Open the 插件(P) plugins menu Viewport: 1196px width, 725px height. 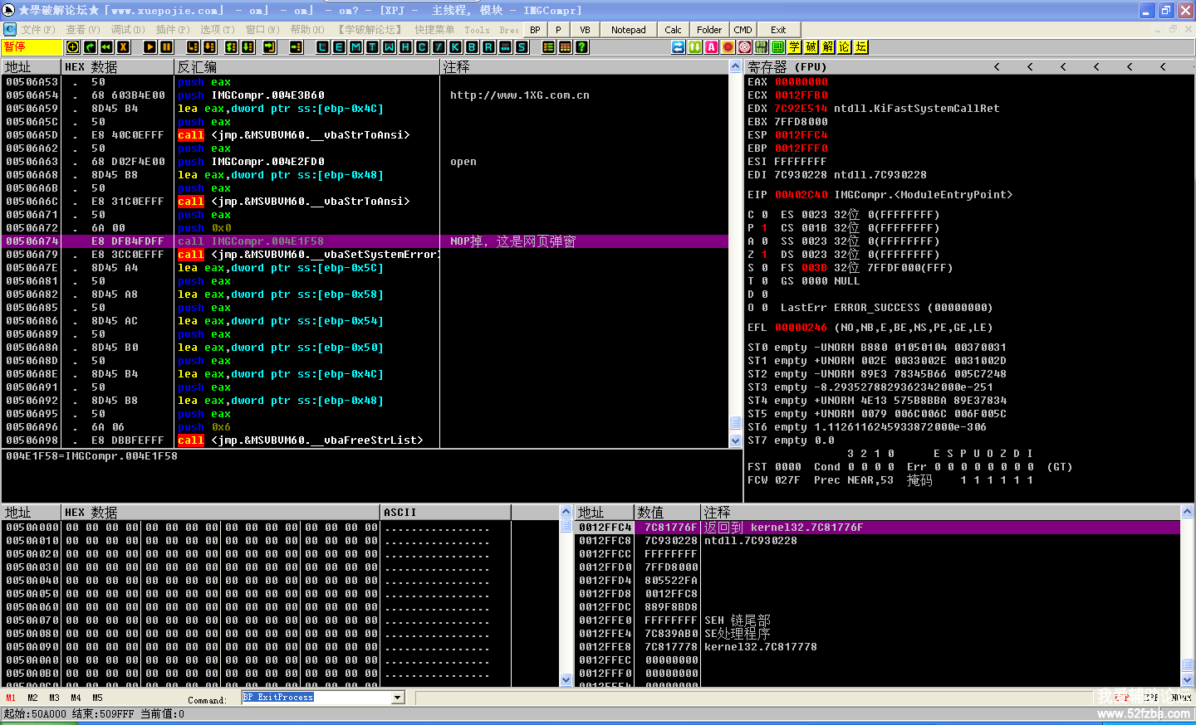click(172, 30)
